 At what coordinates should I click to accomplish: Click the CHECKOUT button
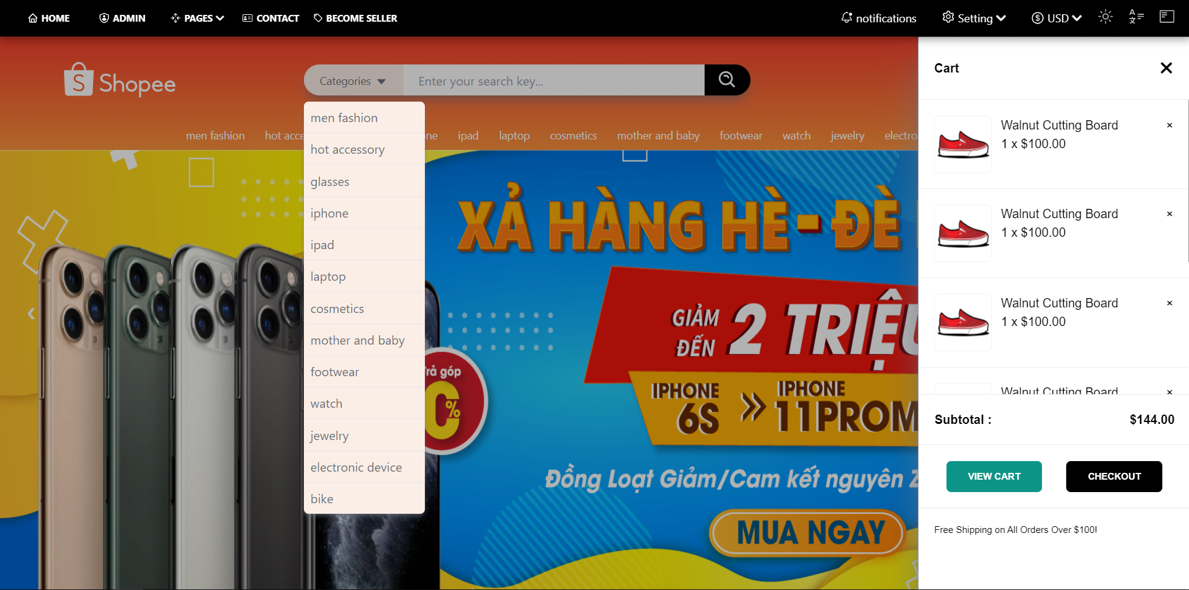pyautogui.click(x=1114, y=477)
